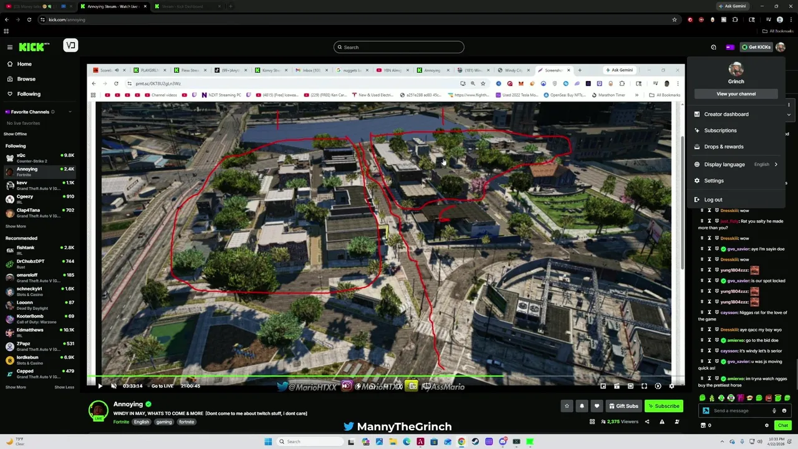Collapse the Favorite Channels section

[70, 112]
